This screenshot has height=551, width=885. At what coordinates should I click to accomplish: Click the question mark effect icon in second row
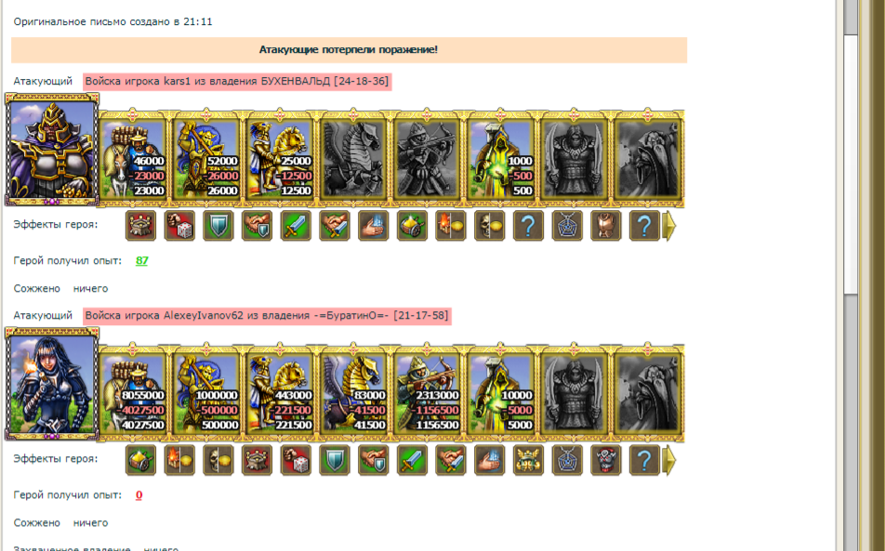tap(644, 460)
